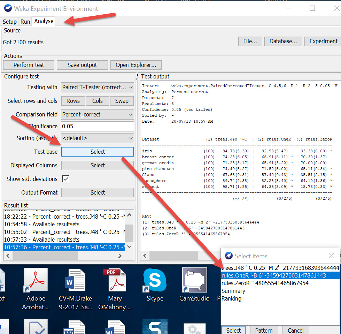Switch to the Run tab
This screenshot has height=334, width=341.
click(x=25, y=22)
